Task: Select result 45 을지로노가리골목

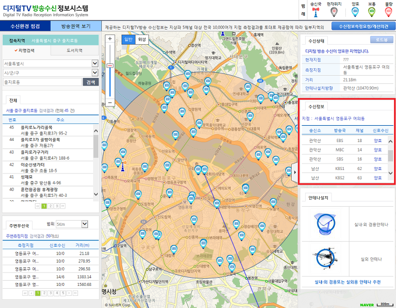Action: pyautogui.click(x=48, y=130)
